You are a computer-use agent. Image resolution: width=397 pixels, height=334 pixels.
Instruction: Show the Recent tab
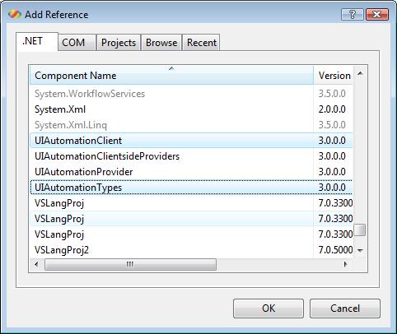[x=201, y=43]
